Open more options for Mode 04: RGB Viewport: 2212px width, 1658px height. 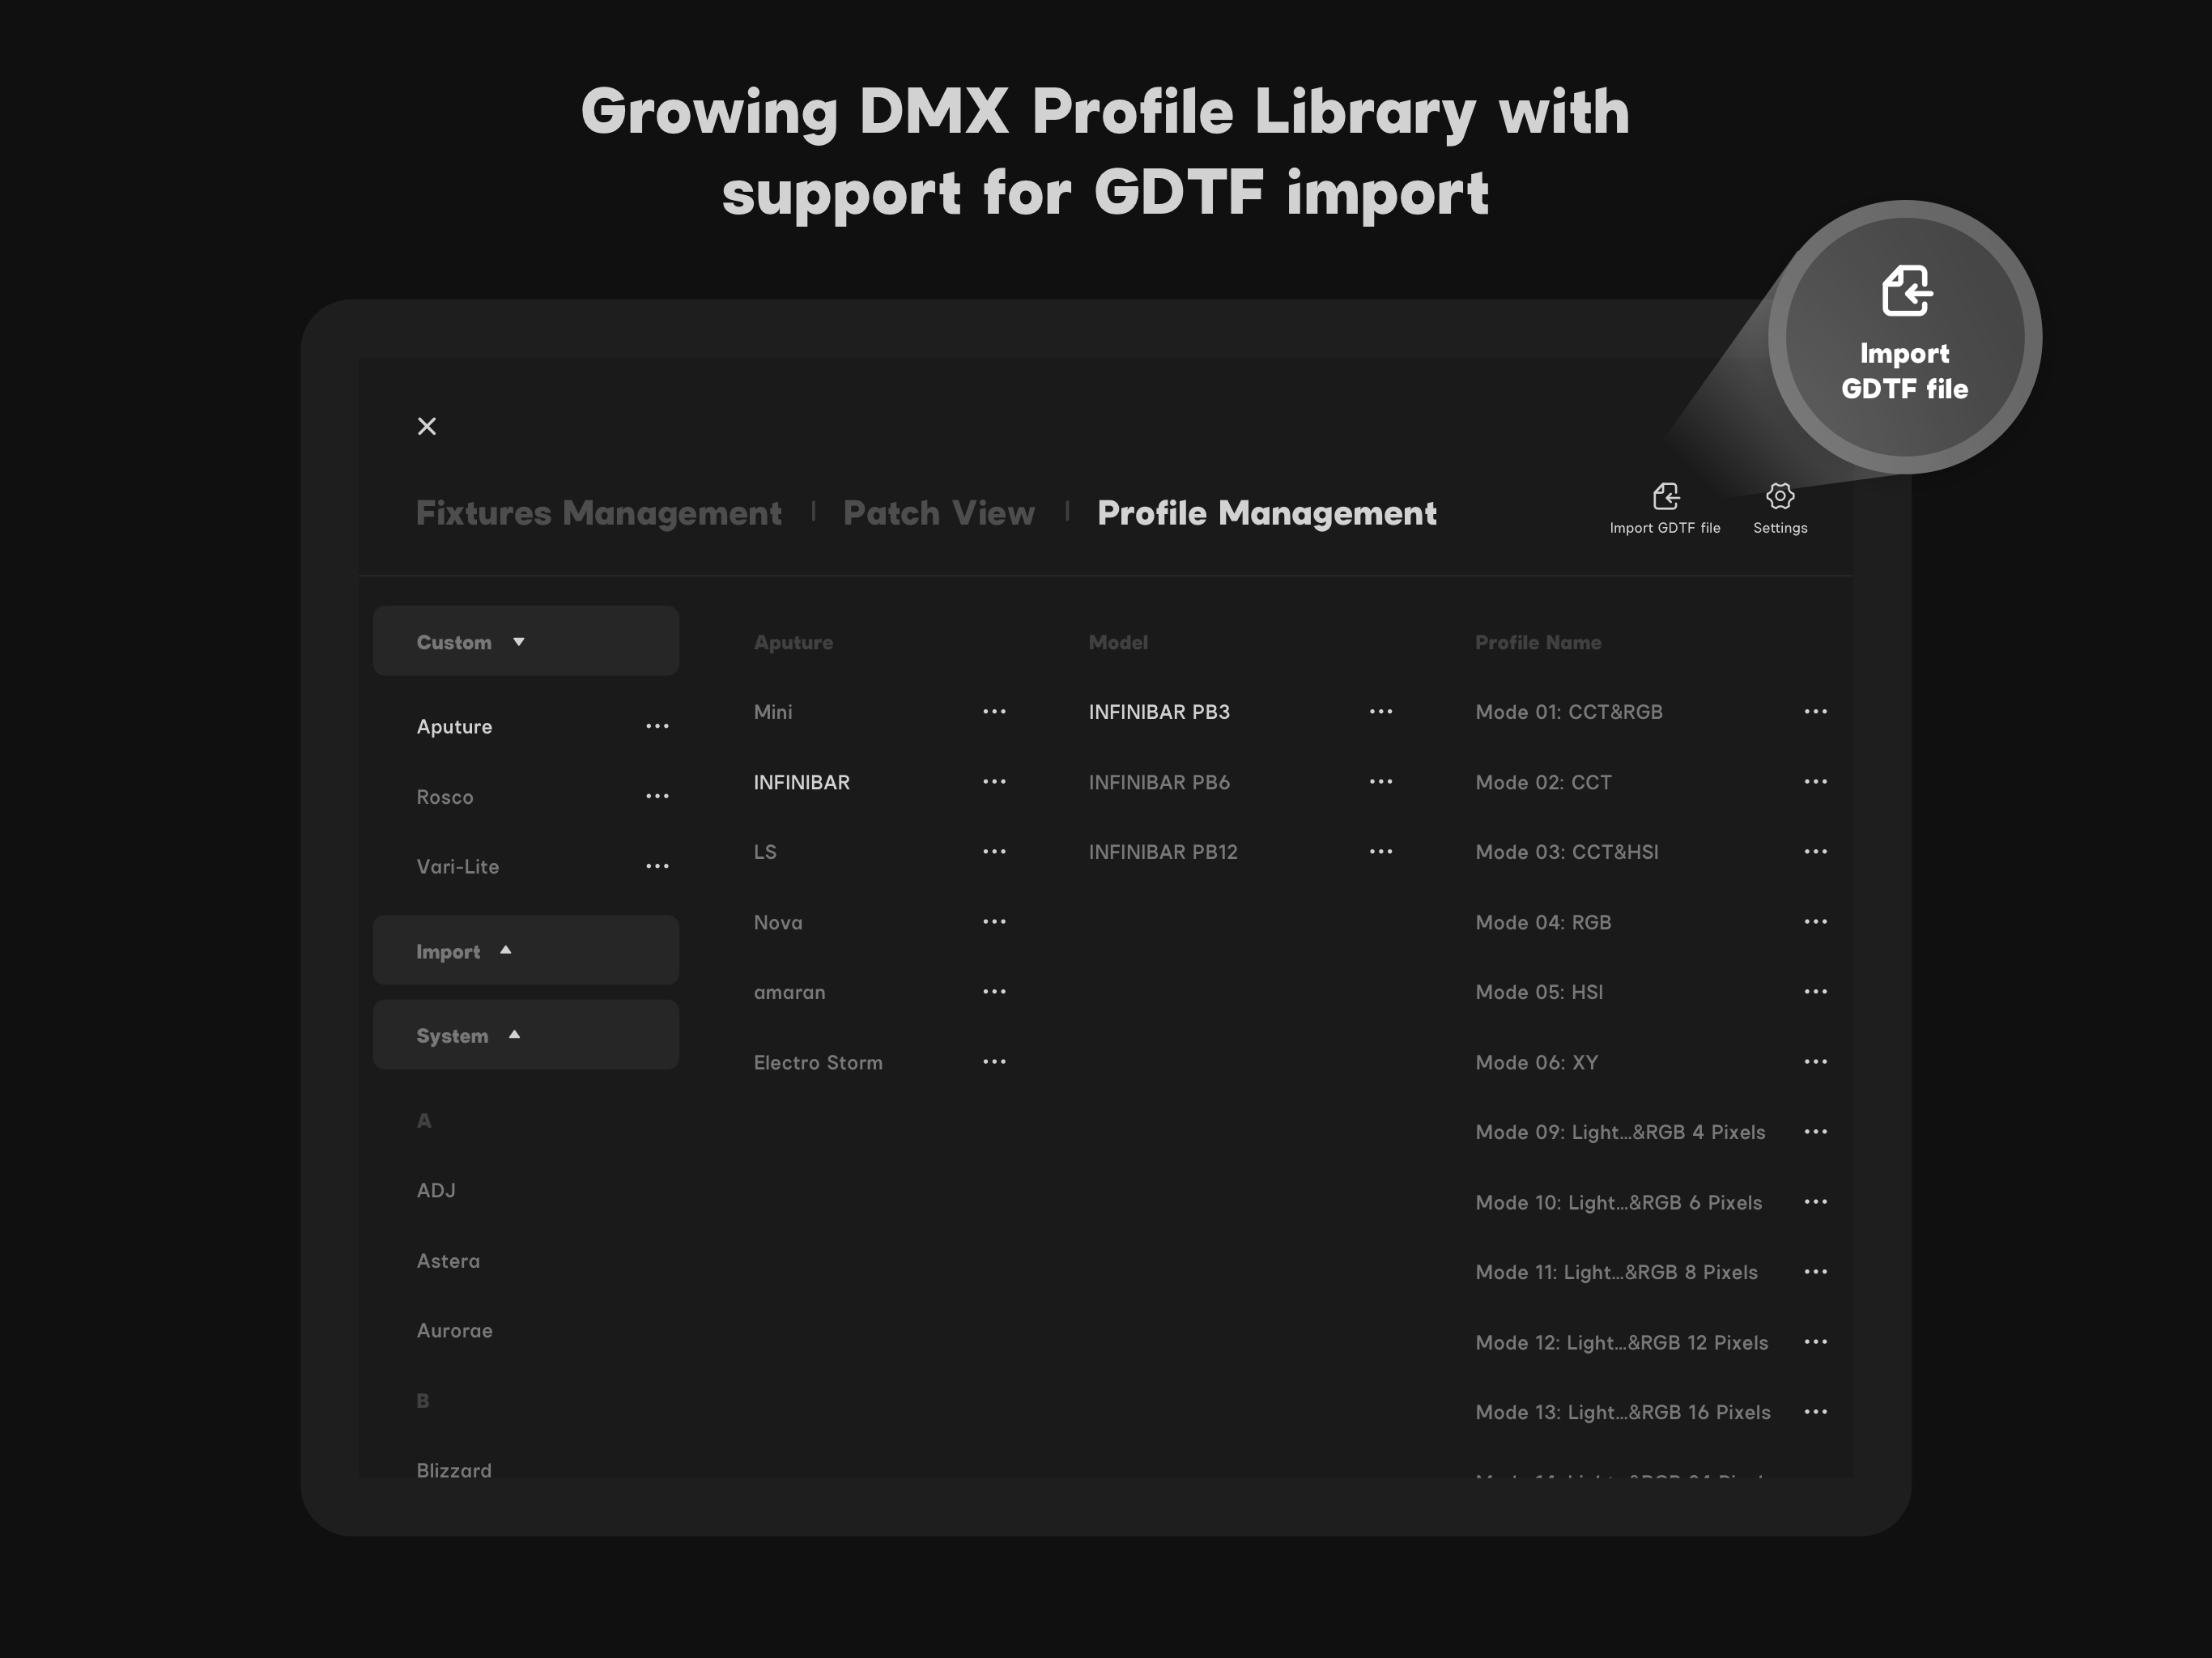1816,922
